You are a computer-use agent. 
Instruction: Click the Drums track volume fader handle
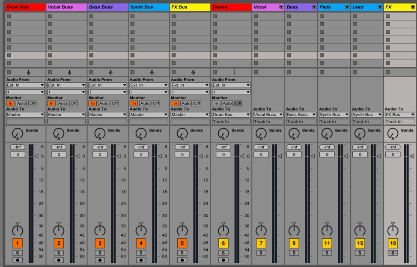pos(242,156)
